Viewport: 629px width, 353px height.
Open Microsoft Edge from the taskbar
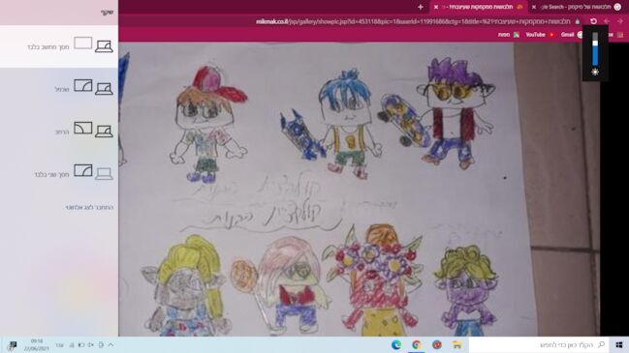tap(396, 344)
